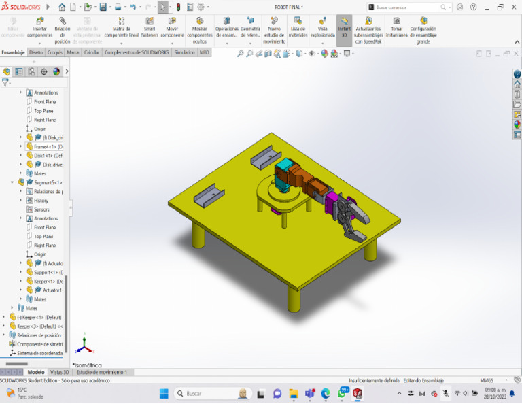
Task: Open PropertyManager tab icon
Action: click(19, 71)
